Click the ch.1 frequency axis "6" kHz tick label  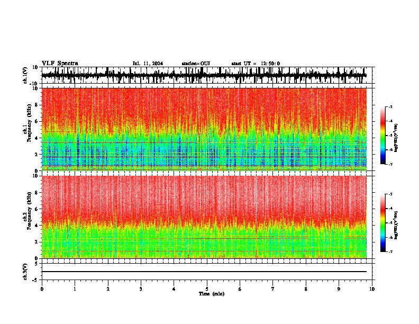[x=37, y=121]
